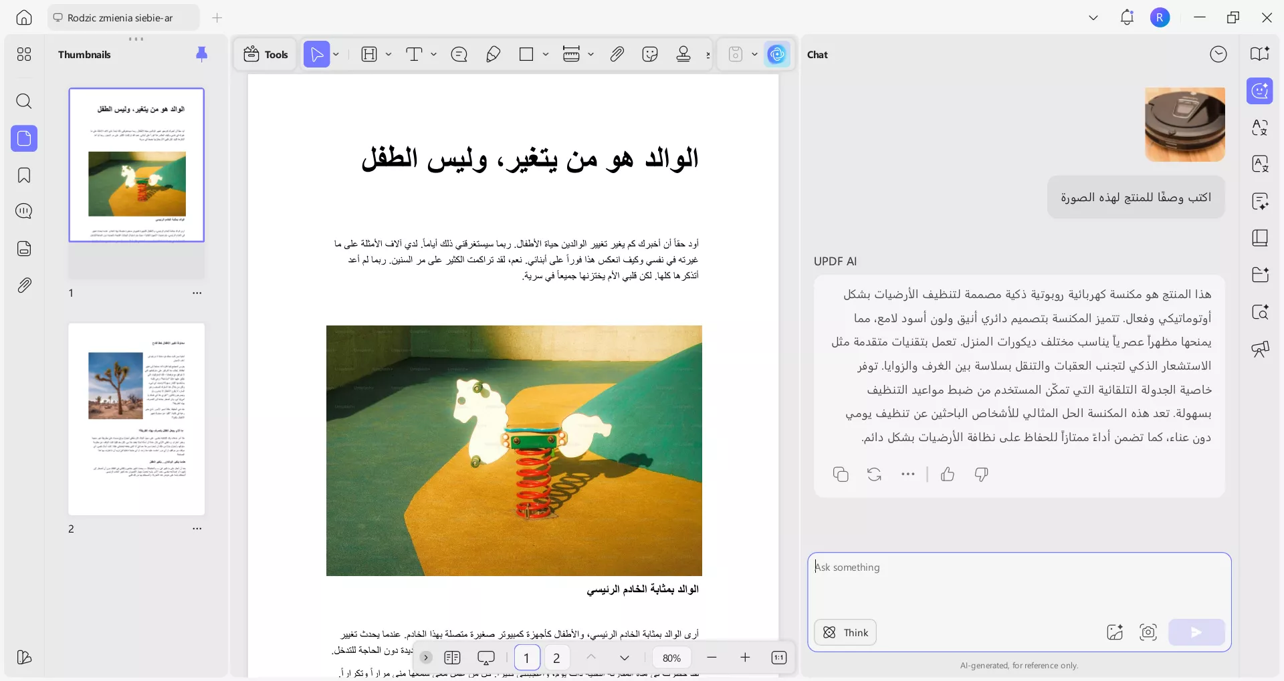Click the Search icon in the left sidebar
The height and width of the screenshot is (681, 1284).
(24, 102)
